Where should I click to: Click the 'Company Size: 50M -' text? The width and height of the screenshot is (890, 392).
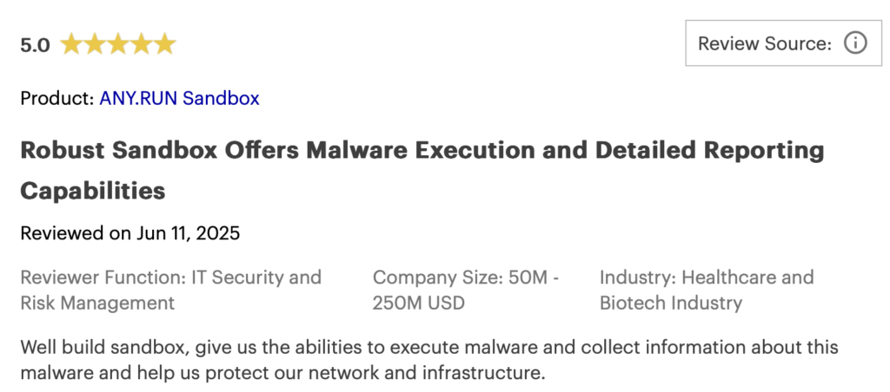(x=465, y=278)
